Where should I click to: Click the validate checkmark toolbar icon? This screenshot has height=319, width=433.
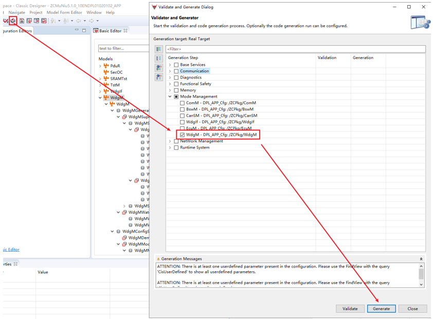(5, 21)
